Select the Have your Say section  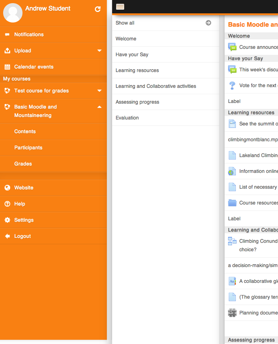(166, 54)
